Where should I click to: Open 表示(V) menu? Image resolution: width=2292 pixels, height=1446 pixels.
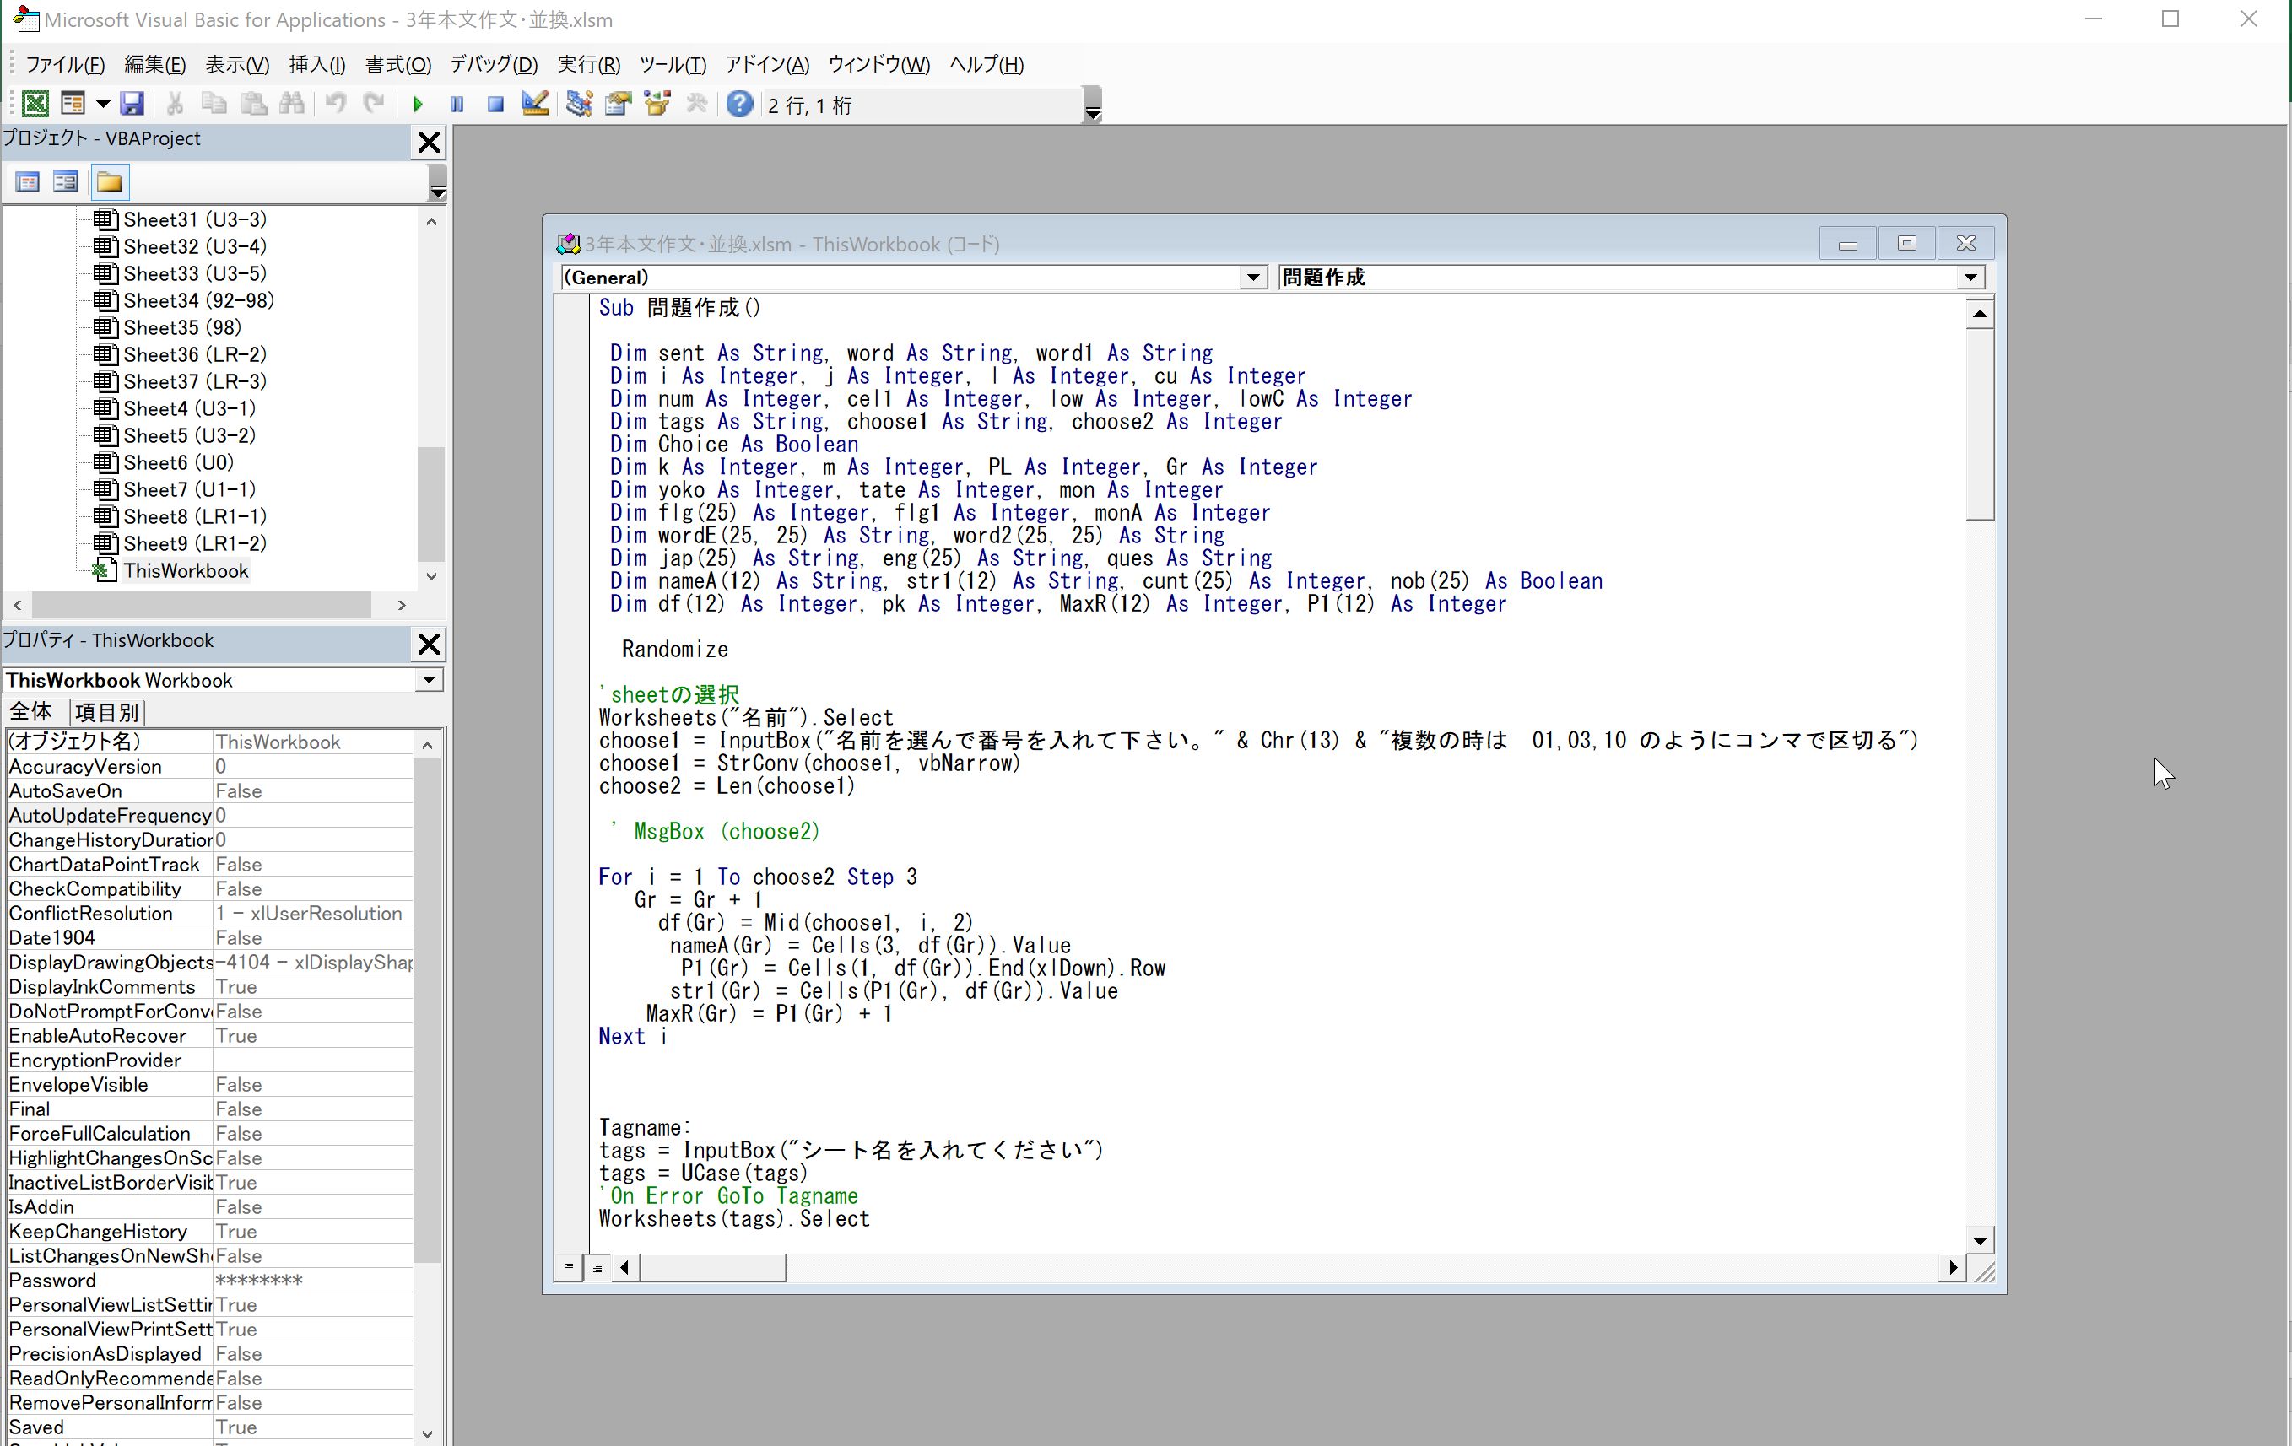[x=237, y=65]
